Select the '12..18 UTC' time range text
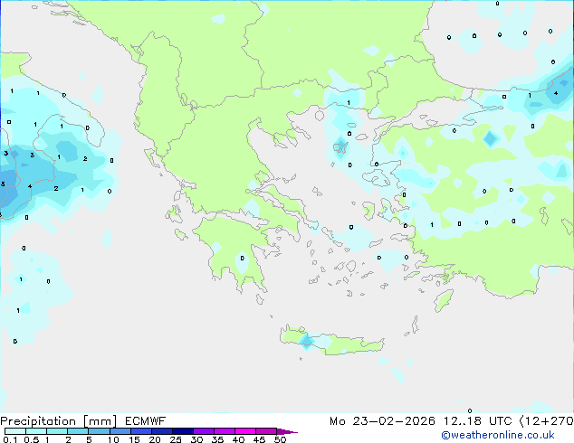 [x=477, y=421]
